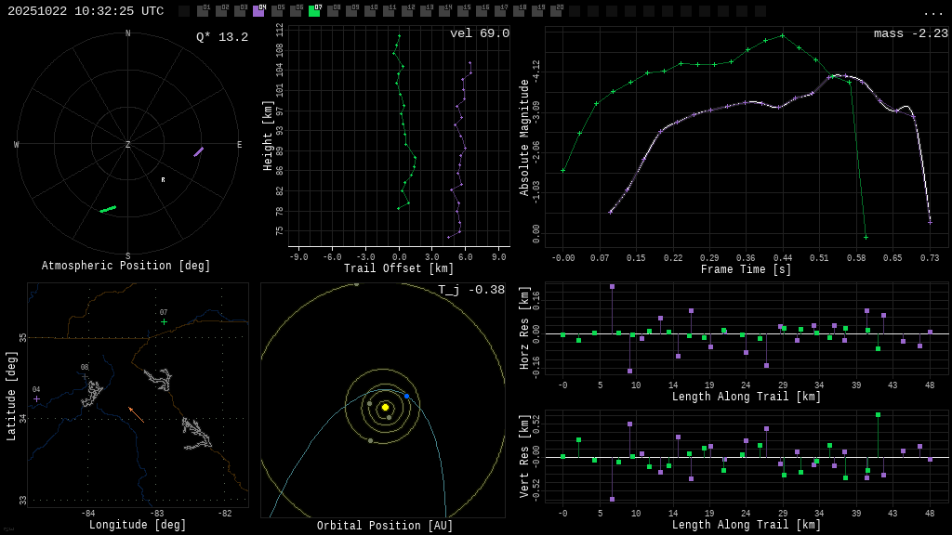The height and width of the screenshot is (535, 952).
Task: Toggle the purple station 04 indicator
Action: [258, 11]
